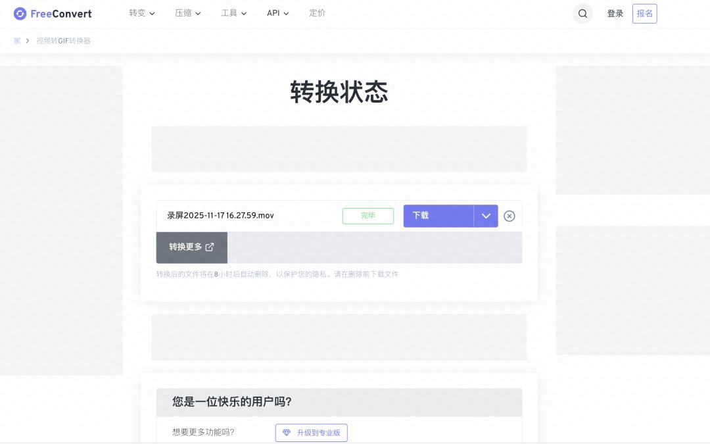Open the API dropdown menu
The height and width of the screenshot is (444, 710).
coord(277,13)
